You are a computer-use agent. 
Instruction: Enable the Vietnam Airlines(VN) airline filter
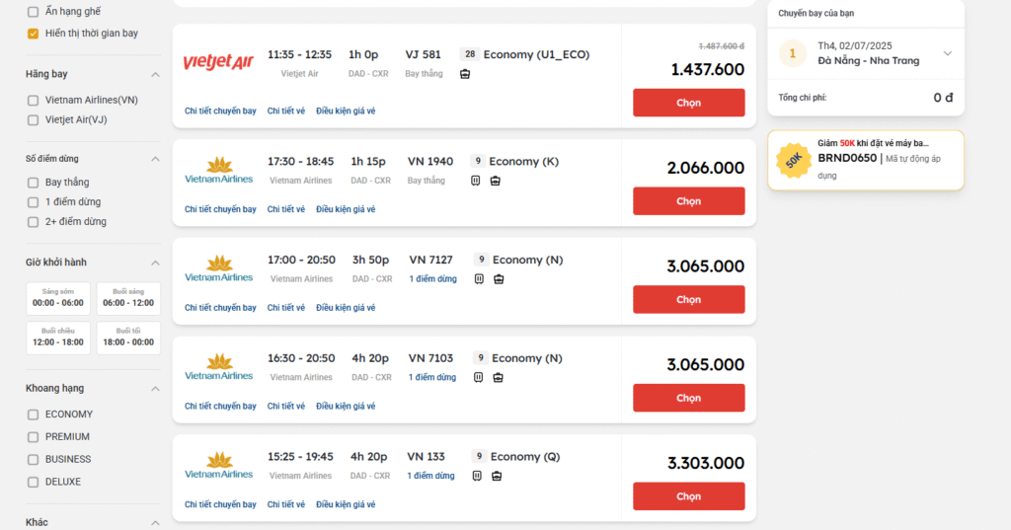(x=34, y=101)
